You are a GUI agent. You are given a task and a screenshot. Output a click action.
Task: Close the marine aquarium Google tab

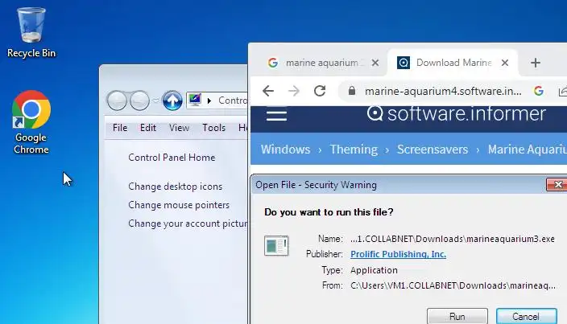(x=375, y=63)
